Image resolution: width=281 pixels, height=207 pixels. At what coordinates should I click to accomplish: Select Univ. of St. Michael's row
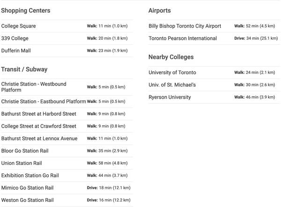pyautogui.click(x=214, y=85)
